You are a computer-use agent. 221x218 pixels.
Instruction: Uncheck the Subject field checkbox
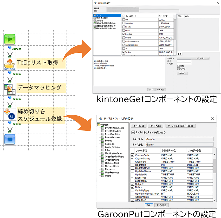(x=132, y=184)
